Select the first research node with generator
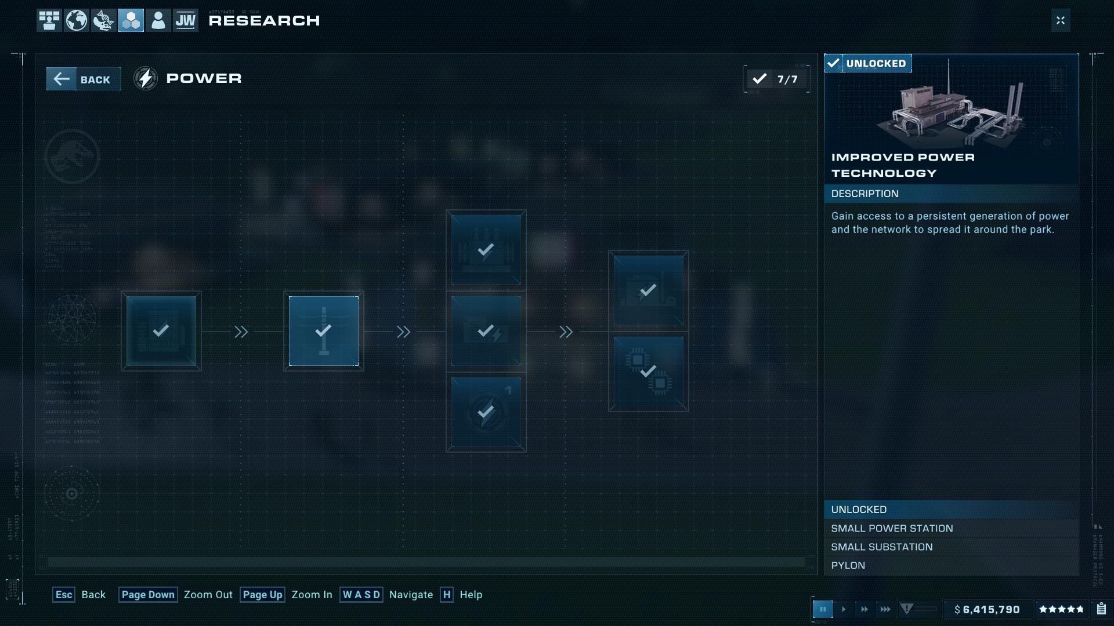Viewport: 1114px width, 626px height. [x=161, y=331]
